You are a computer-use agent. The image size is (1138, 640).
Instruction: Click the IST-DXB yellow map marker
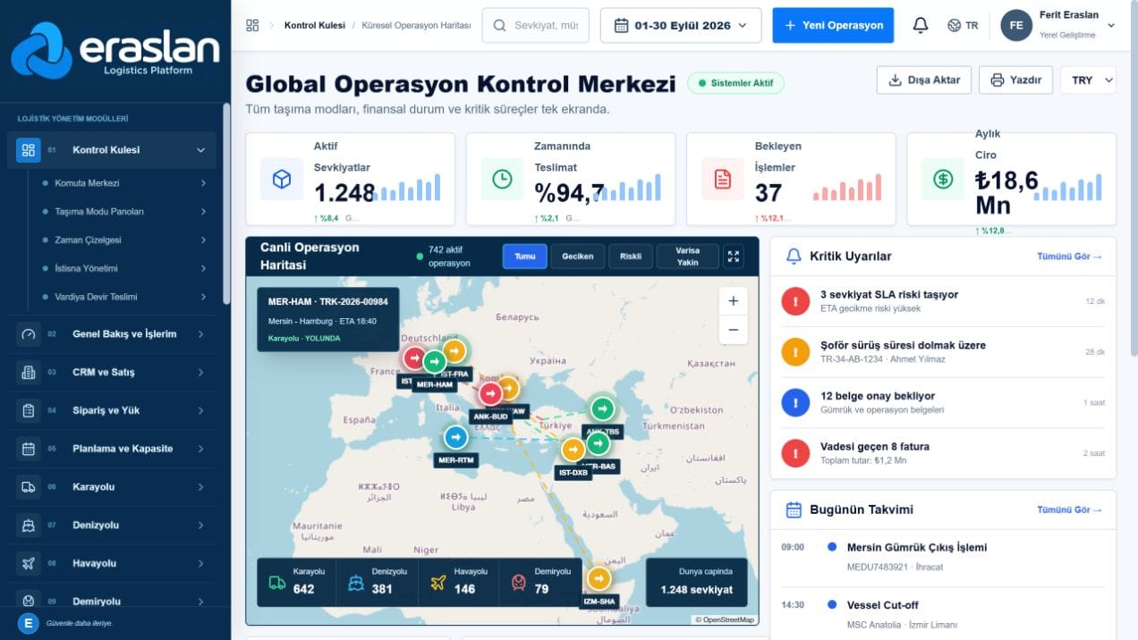[573, 450]
